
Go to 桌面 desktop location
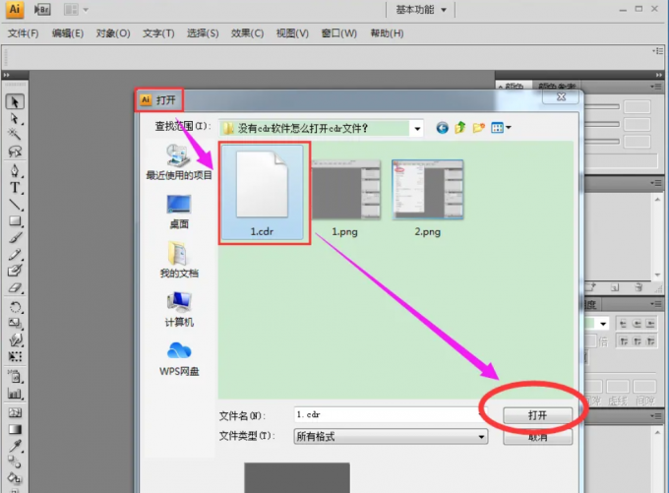tap(179, 212)
